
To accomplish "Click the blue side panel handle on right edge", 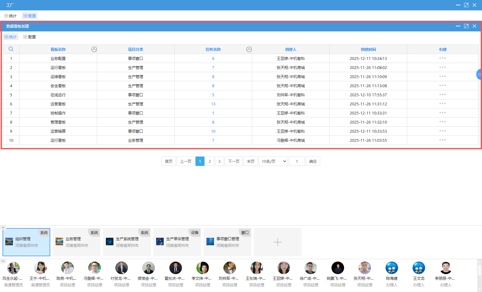I will pos(479,74).
